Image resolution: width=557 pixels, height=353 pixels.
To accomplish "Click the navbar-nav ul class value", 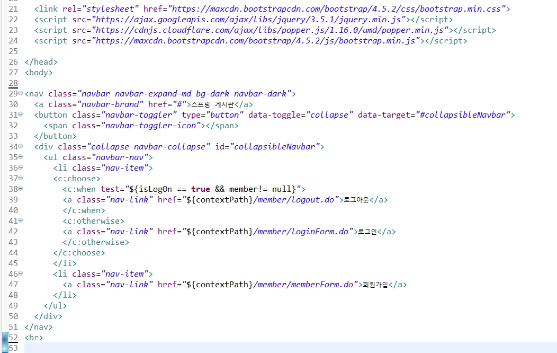I will (x=120, y=157).
